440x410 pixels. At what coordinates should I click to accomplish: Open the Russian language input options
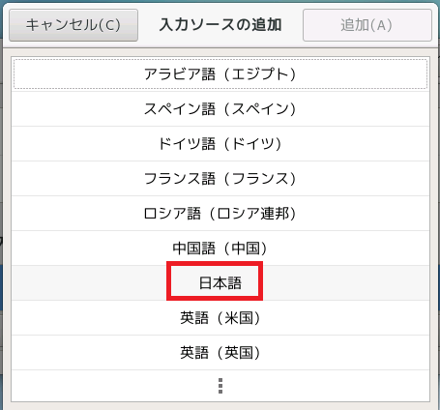pyautogui.click(x=220, y=214)
